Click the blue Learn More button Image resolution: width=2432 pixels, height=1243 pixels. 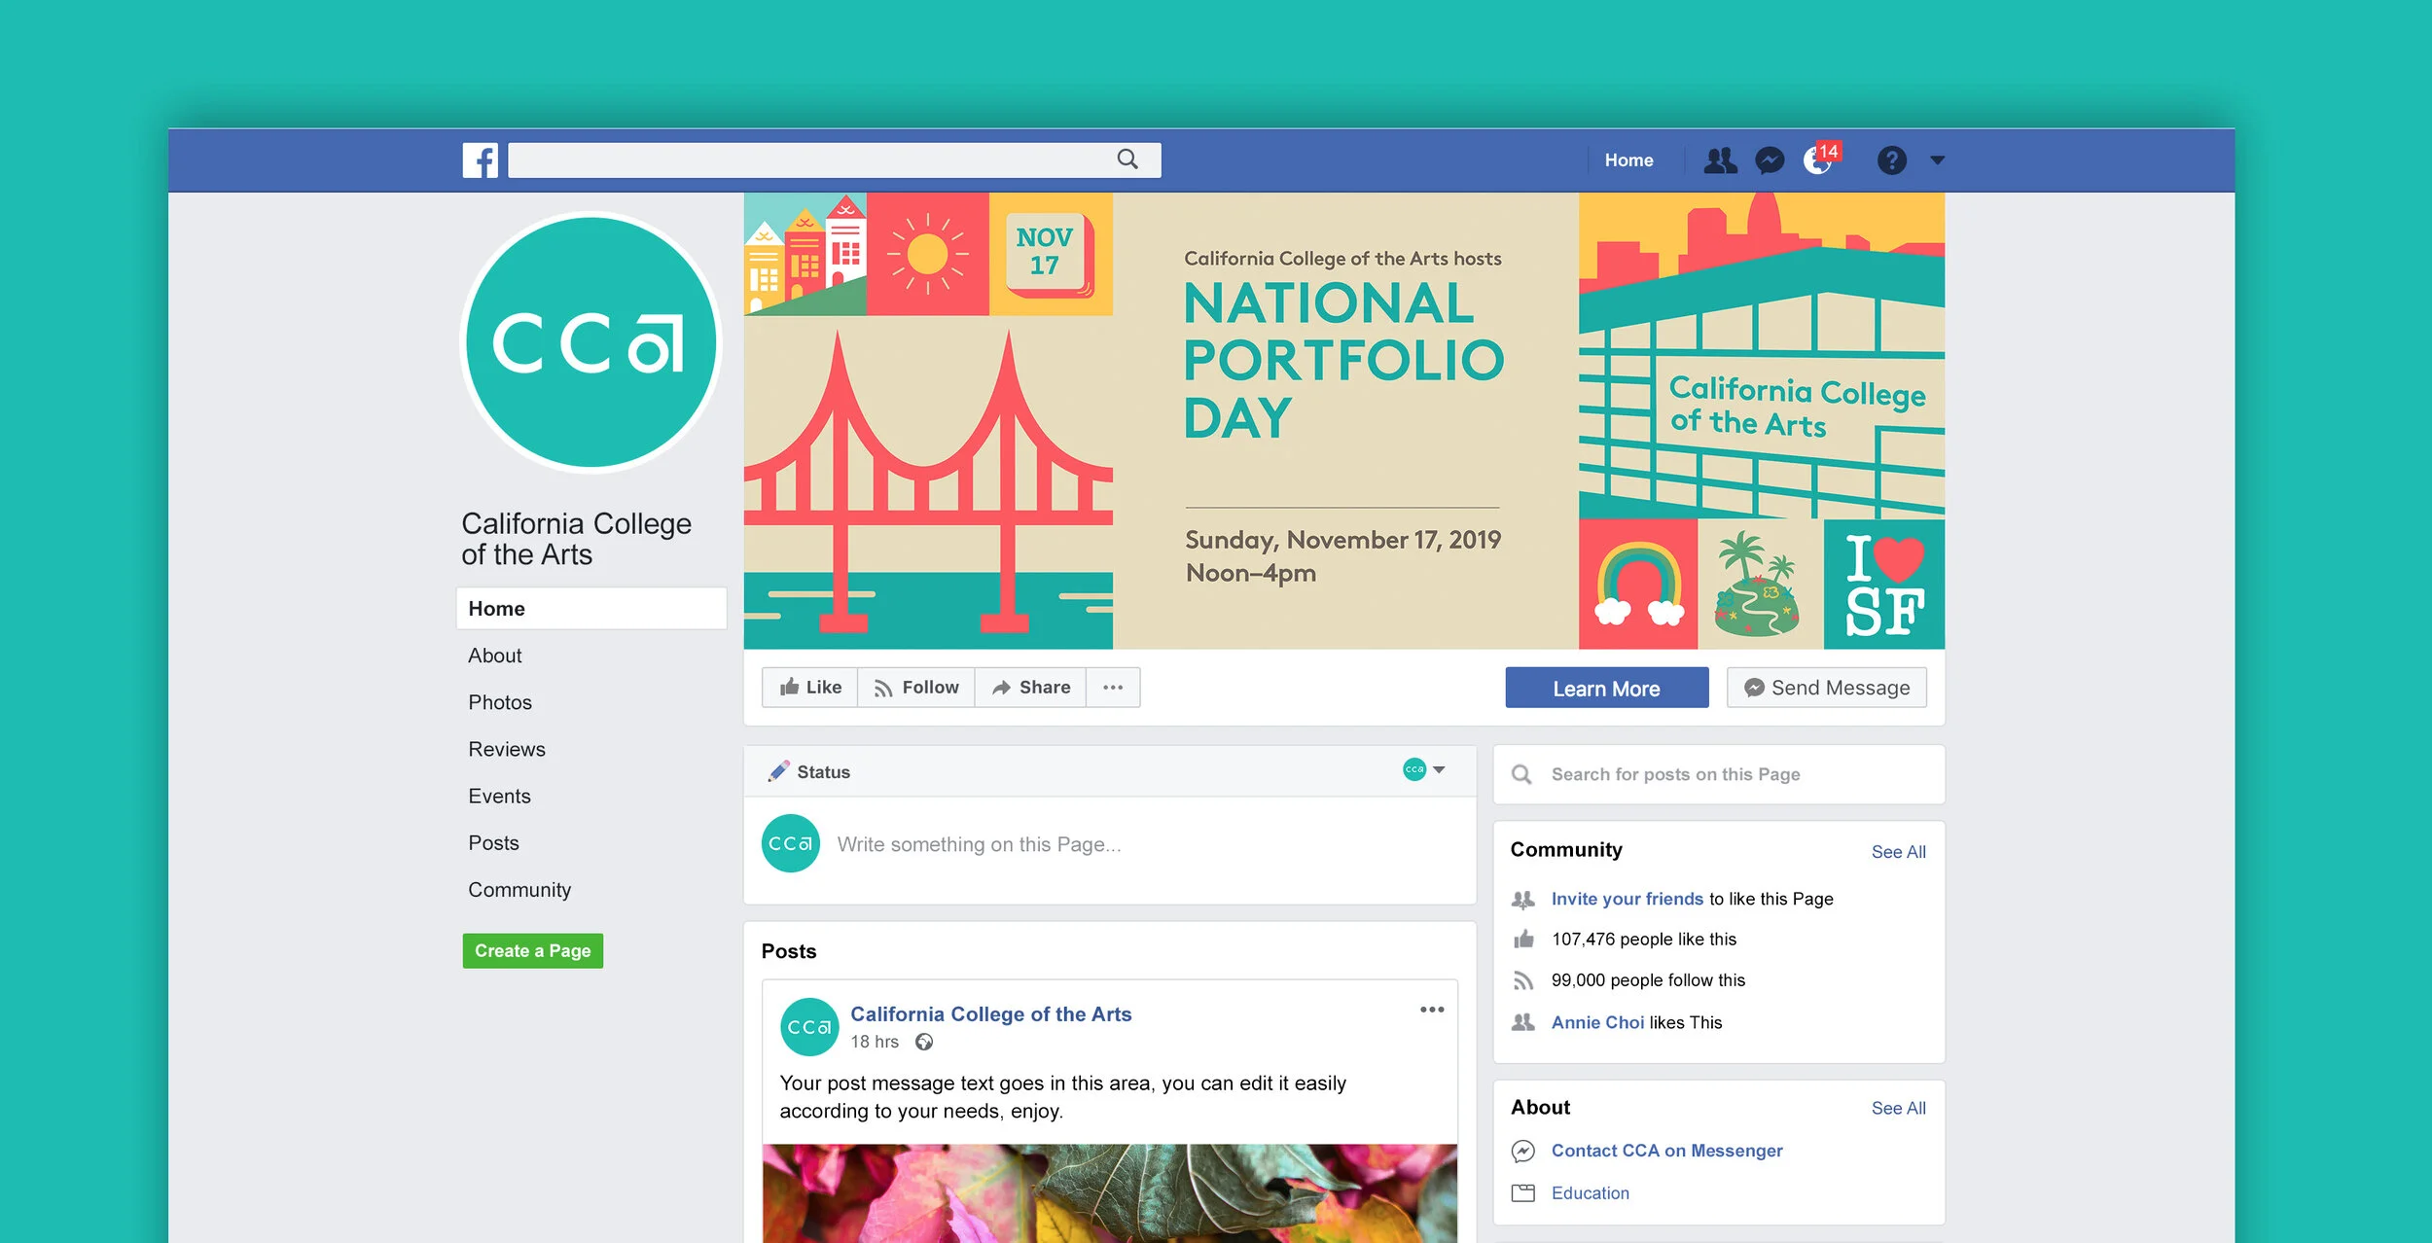tap(1606, 688)
